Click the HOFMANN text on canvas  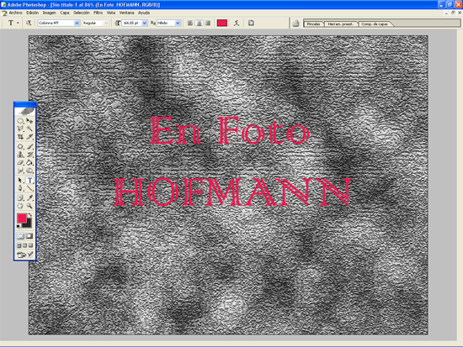(233, 192)
